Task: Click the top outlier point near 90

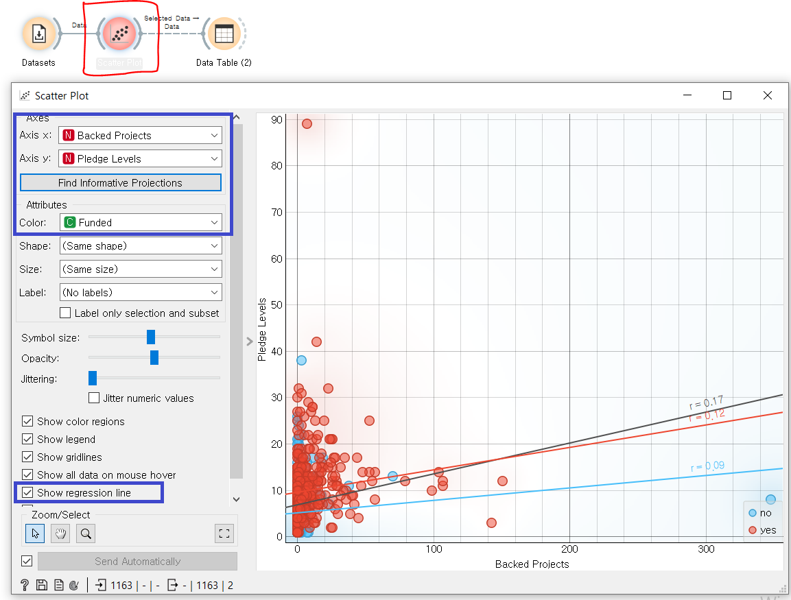Action: [307, 123]
